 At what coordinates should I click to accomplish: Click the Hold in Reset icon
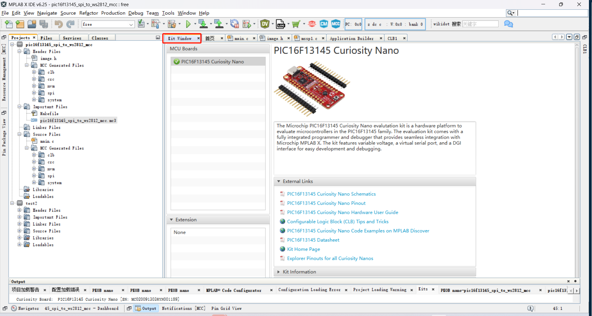pyautogui.click(x=234, y=24)
